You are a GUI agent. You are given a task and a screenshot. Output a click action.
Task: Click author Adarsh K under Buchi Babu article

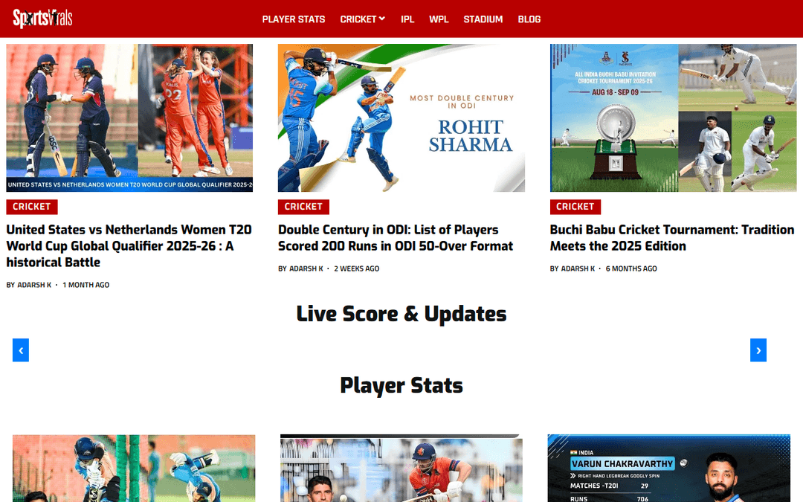[578, 268]
